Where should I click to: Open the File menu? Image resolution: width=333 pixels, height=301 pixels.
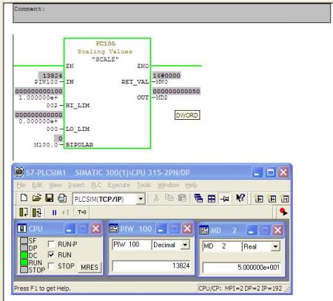[x=21, y=185]
